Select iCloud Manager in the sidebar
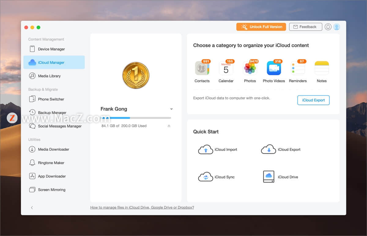The height and width of the screenshot is (236, 367). [x=54, y=63]
